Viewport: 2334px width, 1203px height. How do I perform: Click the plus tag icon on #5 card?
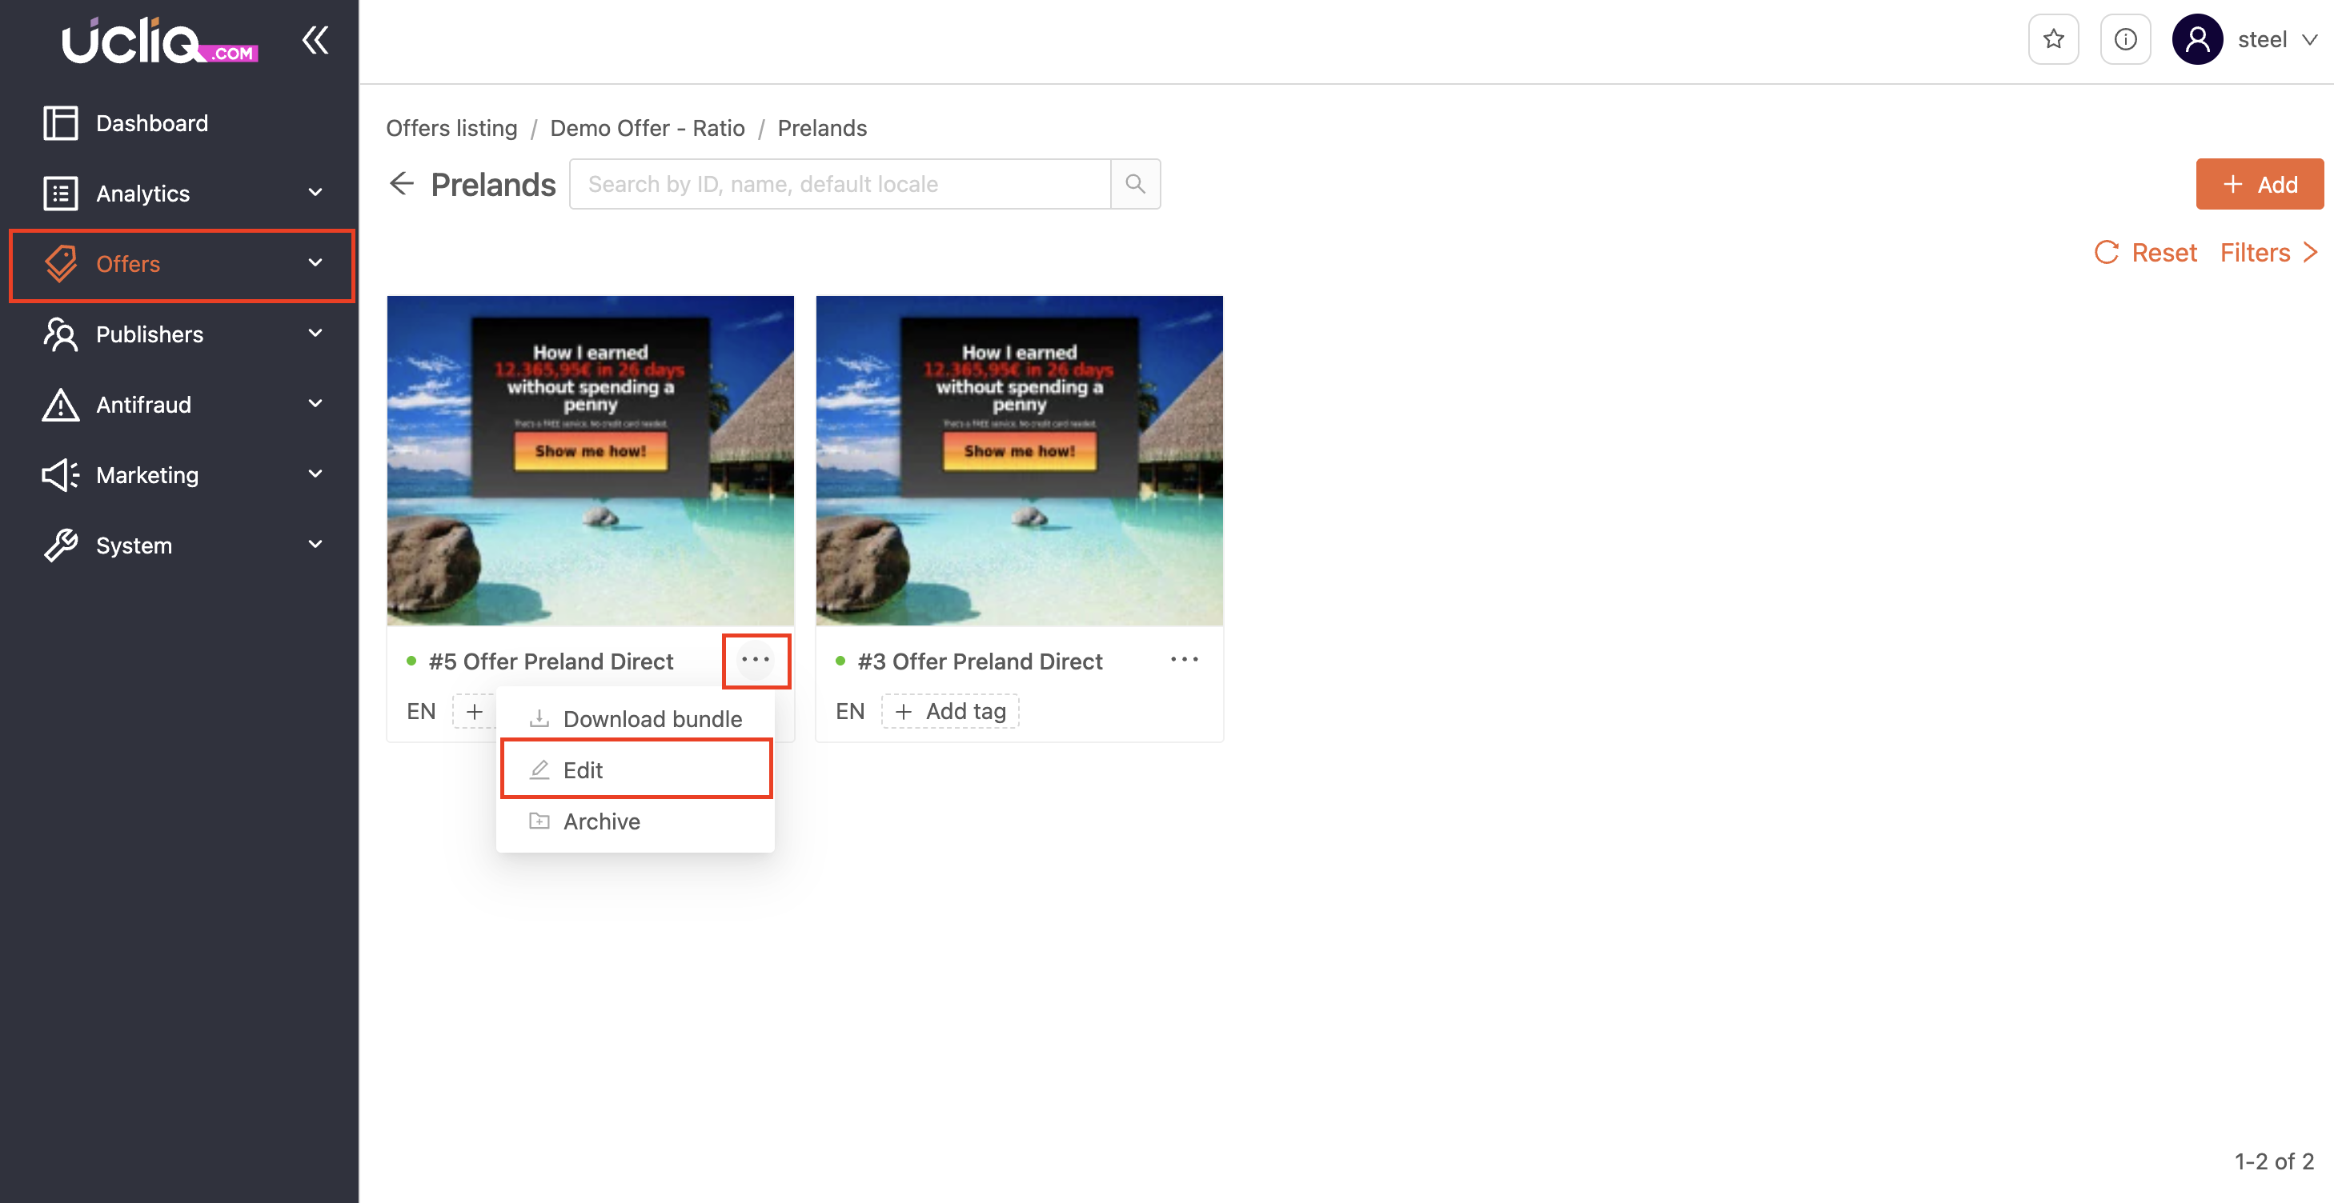click(474, 711)
